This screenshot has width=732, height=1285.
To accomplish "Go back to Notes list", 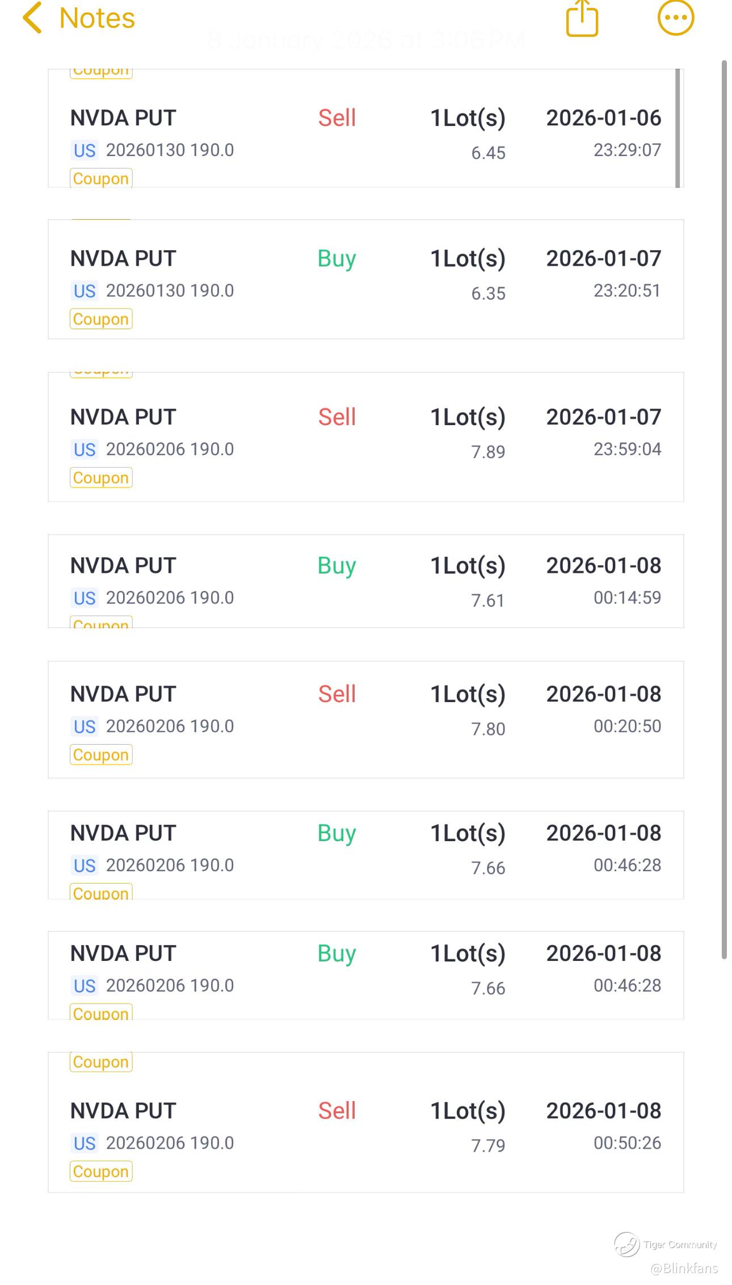I will pos(97,18).
